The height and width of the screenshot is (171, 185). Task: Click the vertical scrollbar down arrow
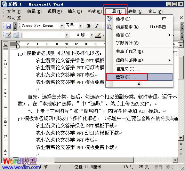pyautogui.click(x=180, y=138)
